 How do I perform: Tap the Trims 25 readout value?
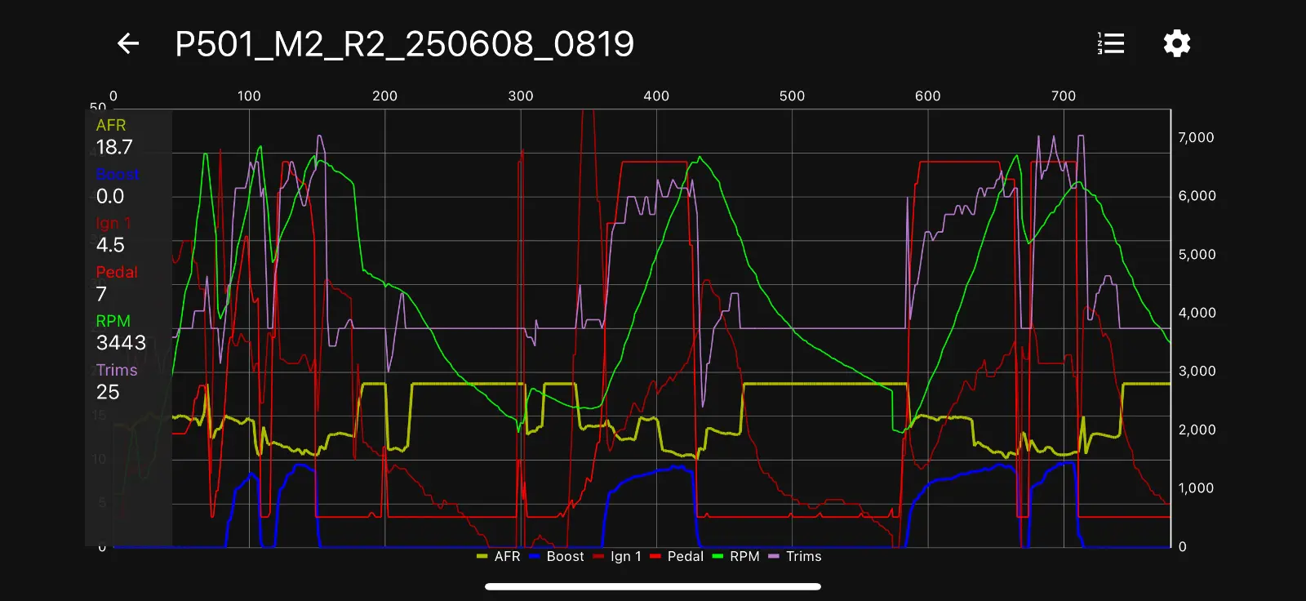click(108, 392)
